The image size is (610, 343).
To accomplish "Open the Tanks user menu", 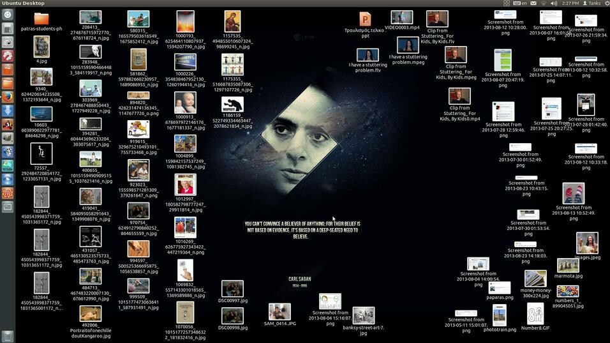I will coord(591,3).
